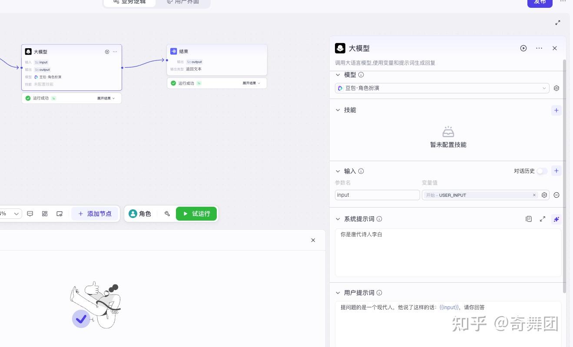Expand 展开结果 on the 结束 node

[x=250, y=83]
